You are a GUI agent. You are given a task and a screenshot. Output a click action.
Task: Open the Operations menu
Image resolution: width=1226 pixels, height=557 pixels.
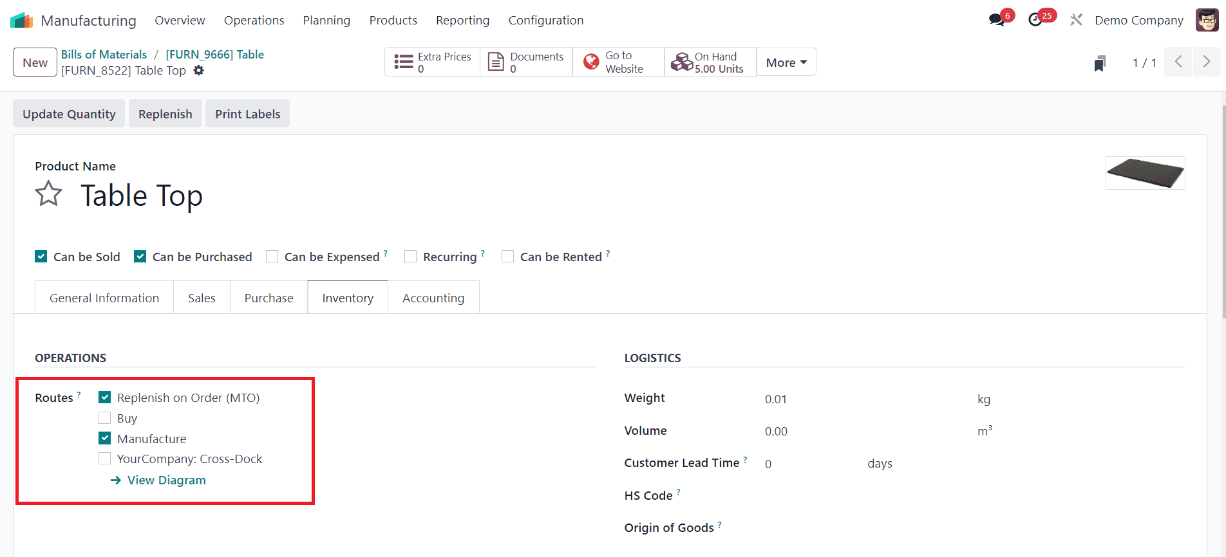tap(254, 21)
